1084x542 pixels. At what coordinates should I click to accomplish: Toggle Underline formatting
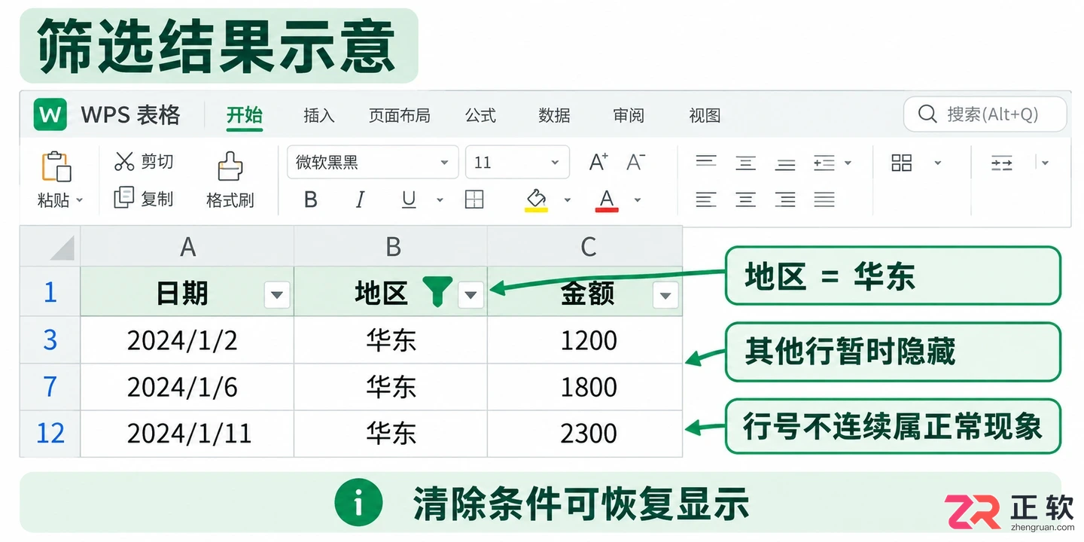[409, 199]
